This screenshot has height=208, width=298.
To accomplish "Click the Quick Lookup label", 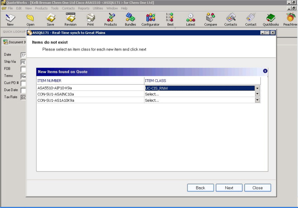I will point(14,32).
